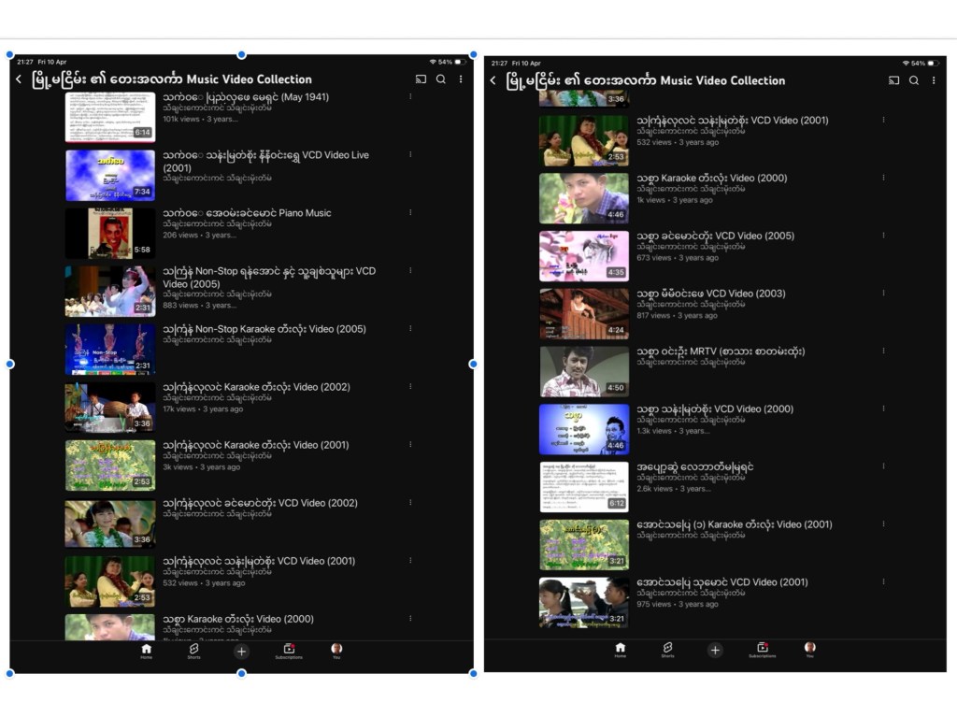Viewport: 957px width, 717px height.
Task: Tap the Cast icon in the left screenshot header
Action: [x=421, y=79]
